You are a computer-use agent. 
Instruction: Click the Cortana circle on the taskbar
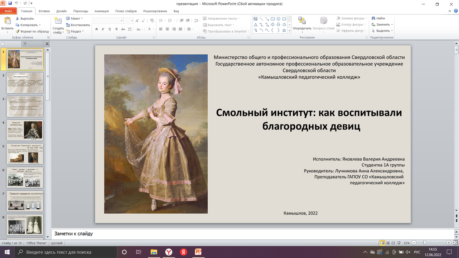pyautogui.click(x=124, y=252)
